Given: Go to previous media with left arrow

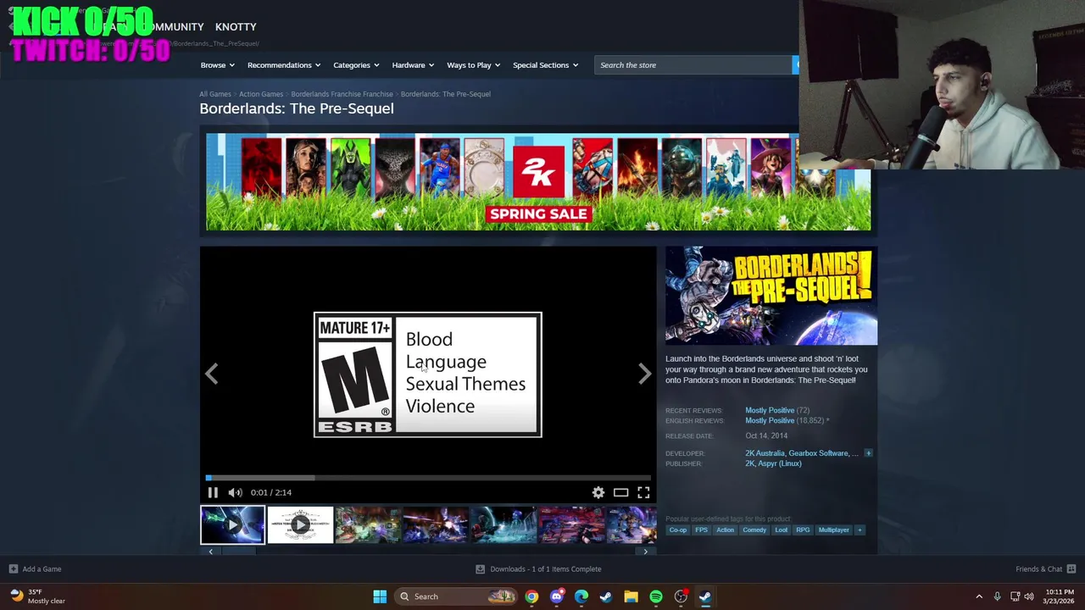Looking at the screenshot, I should (211, 374).
